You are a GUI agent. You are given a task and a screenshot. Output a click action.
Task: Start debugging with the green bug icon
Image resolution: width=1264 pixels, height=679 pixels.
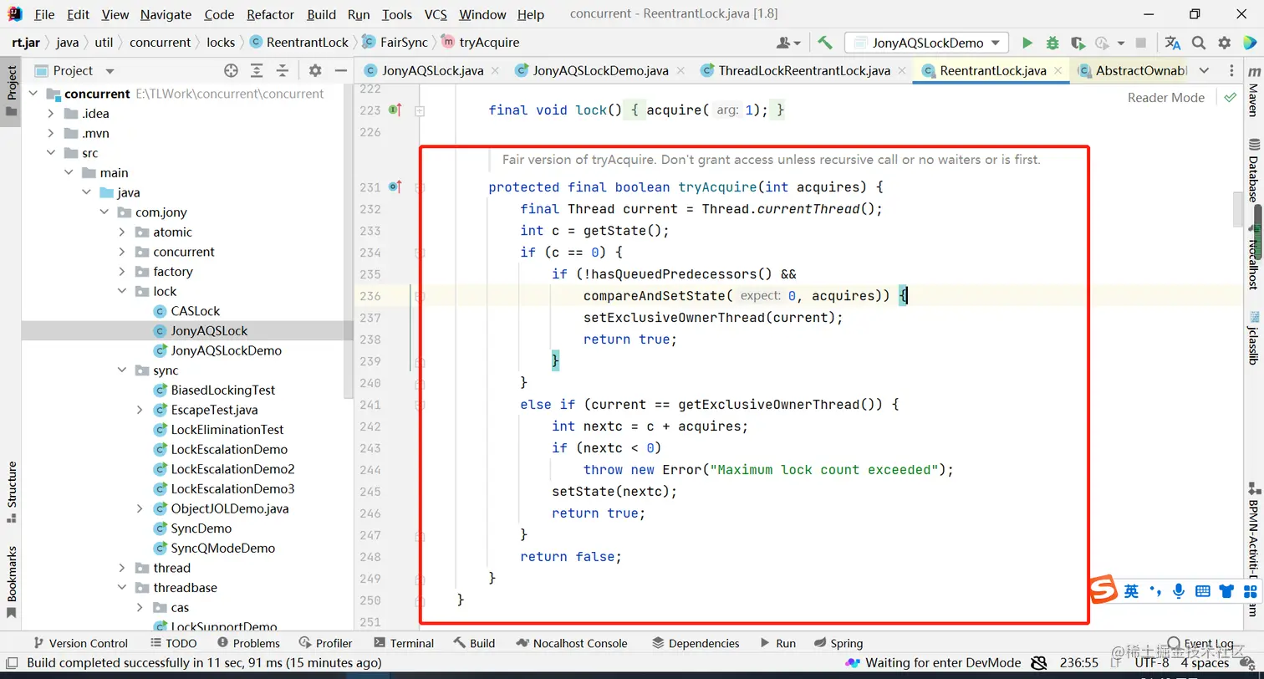click(x=1052, y=43)
